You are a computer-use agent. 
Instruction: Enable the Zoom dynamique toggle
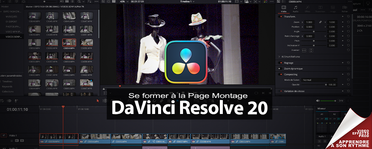click(280, 69)
